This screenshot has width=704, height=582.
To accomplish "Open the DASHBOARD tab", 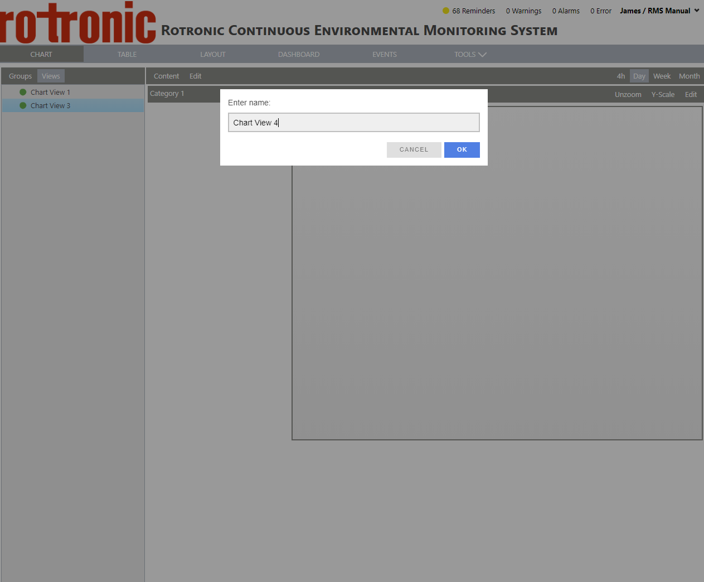I will [x=299, y=54].
